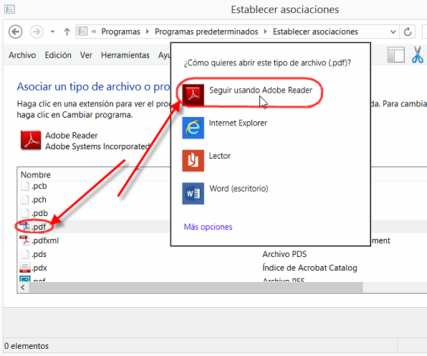427x356 pixels.
Task: Click the horizontal scrollbar thumb
Action: click(196, 287)
